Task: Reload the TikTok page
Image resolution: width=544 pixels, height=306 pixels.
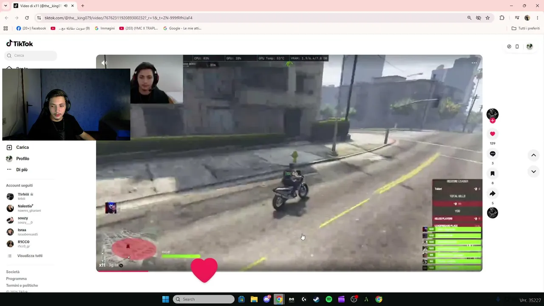Action: coord(27,18)
